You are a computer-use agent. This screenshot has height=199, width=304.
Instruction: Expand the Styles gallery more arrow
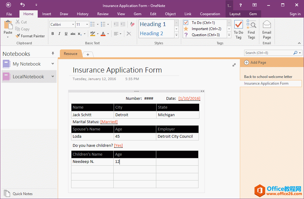[176, 35]
